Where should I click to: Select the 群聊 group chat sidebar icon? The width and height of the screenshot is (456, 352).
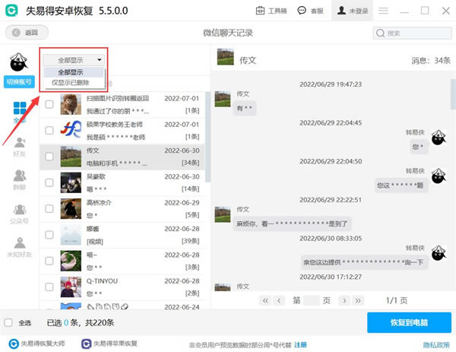click(20, 176)
